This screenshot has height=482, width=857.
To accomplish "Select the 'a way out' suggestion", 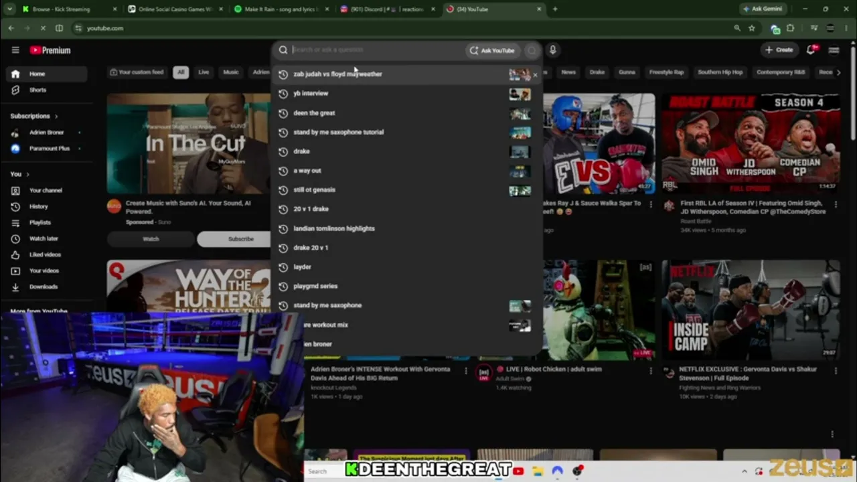I will [x=407, y=171].
